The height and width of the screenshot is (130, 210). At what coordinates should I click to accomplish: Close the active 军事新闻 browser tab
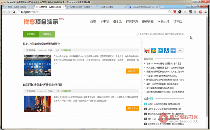63,7
